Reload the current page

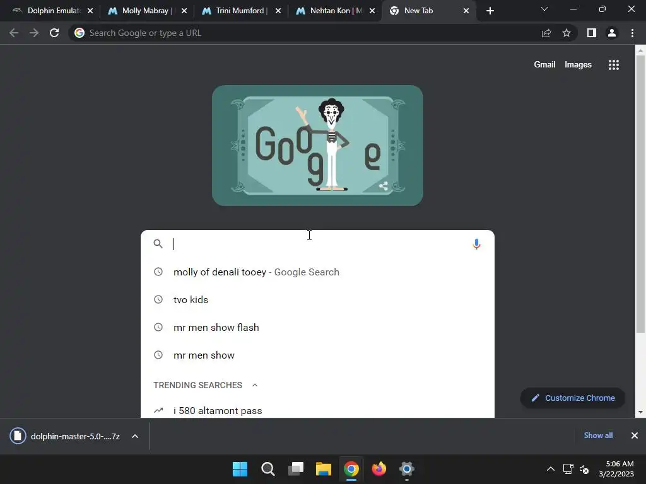(54, 33)
